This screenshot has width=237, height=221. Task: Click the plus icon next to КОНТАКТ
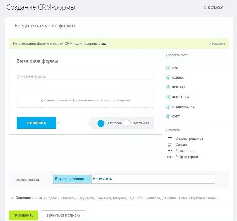pyautogui.click(x=168, y=87)
